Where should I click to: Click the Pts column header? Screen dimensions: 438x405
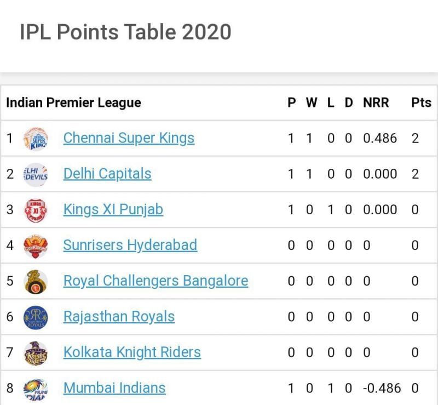point(421,102)
